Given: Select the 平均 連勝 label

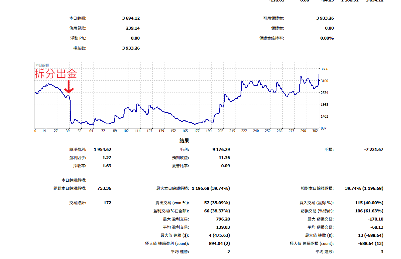Looking at the screenshot, I should (x=180, y=252).
